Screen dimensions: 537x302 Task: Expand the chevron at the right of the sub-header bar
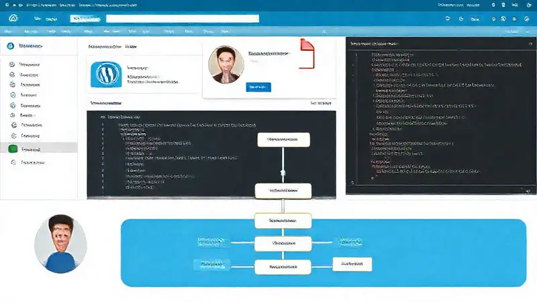coord(526,31)
